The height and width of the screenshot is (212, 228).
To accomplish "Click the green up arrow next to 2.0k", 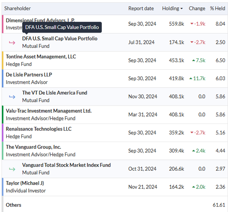I will tap(194, 187).
